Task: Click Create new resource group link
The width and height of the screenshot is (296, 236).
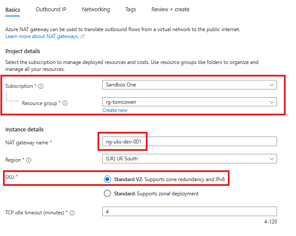Action: pos(115,110)
